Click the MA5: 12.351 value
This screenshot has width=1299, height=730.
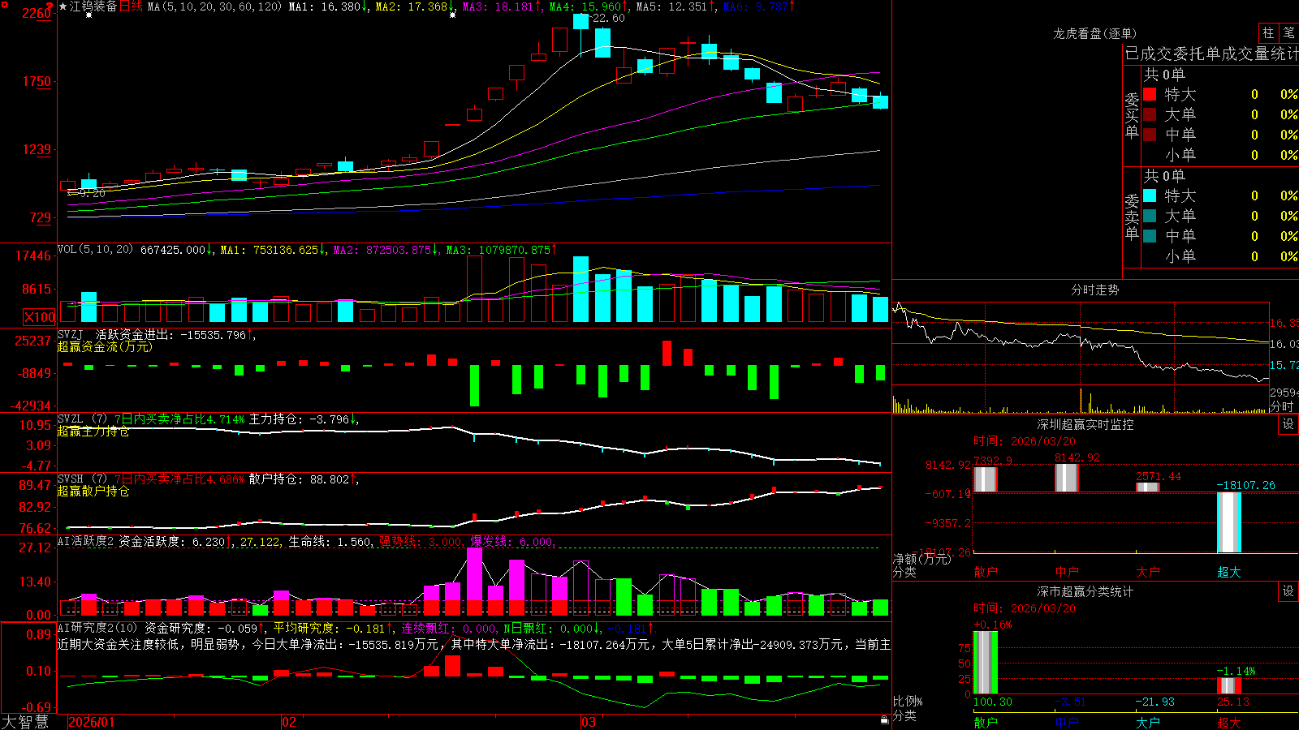click(x=672, y=6)
